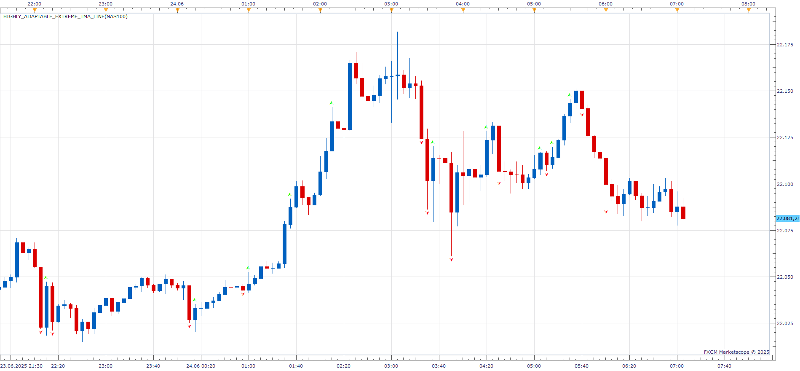Click the orange marker under 22:00

click(x=35, y=10)
